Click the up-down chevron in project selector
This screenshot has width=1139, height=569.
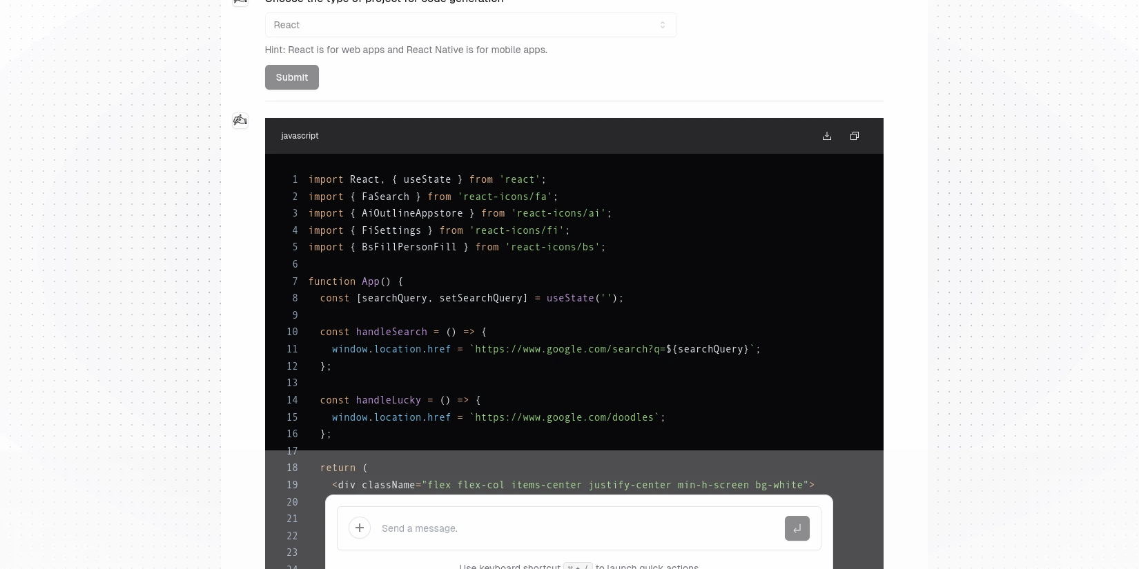tap(662, 25)
